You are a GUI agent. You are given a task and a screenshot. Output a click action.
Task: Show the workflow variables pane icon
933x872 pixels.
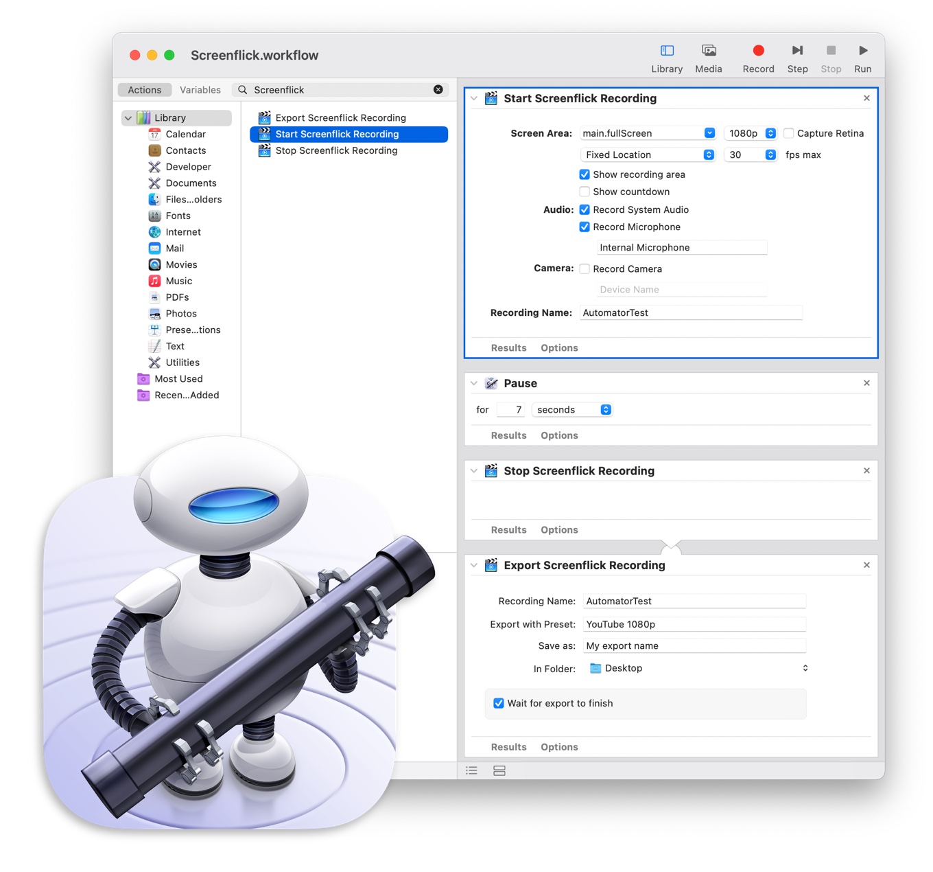click(x=499, y=770)
